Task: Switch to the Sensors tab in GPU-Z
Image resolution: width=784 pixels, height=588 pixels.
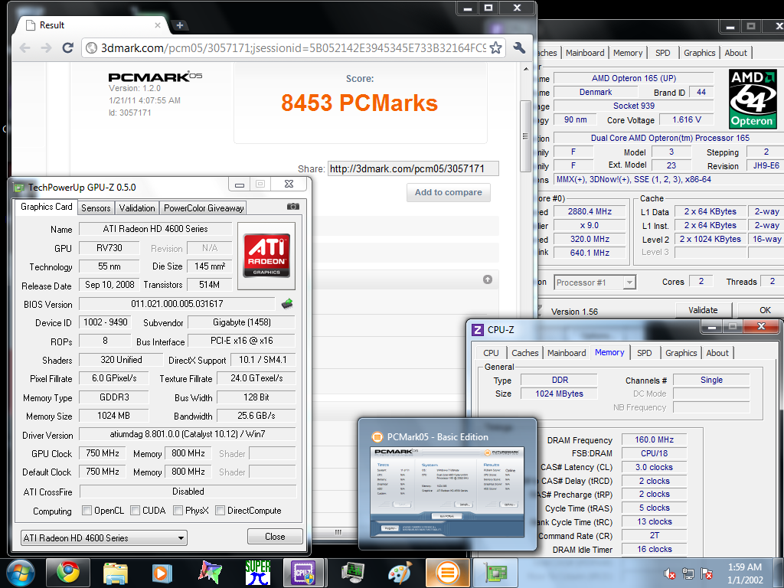Action: coord(96,208)
